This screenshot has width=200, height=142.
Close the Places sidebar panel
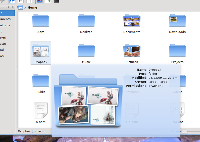click(x=13, y=7)
